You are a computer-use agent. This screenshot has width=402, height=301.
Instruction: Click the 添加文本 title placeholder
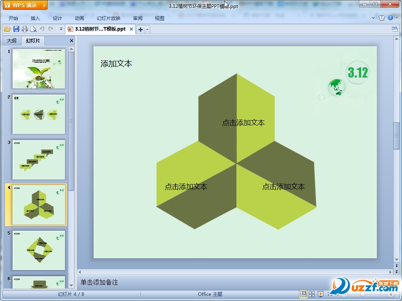pyautogui.click(x=116, y=64)
